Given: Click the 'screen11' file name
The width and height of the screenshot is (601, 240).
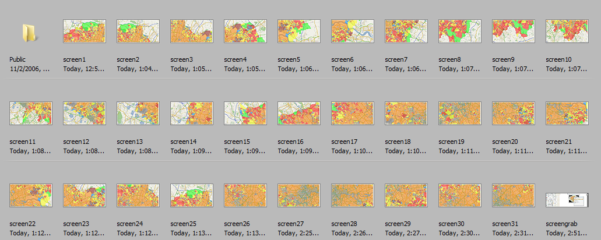Looking at the screenshot, I should [x=22, y=142].
